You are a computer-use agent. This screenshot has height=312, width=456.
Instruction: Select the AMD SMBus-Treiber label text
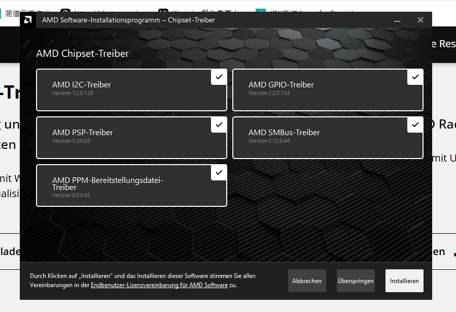click(x=284, y=133)
